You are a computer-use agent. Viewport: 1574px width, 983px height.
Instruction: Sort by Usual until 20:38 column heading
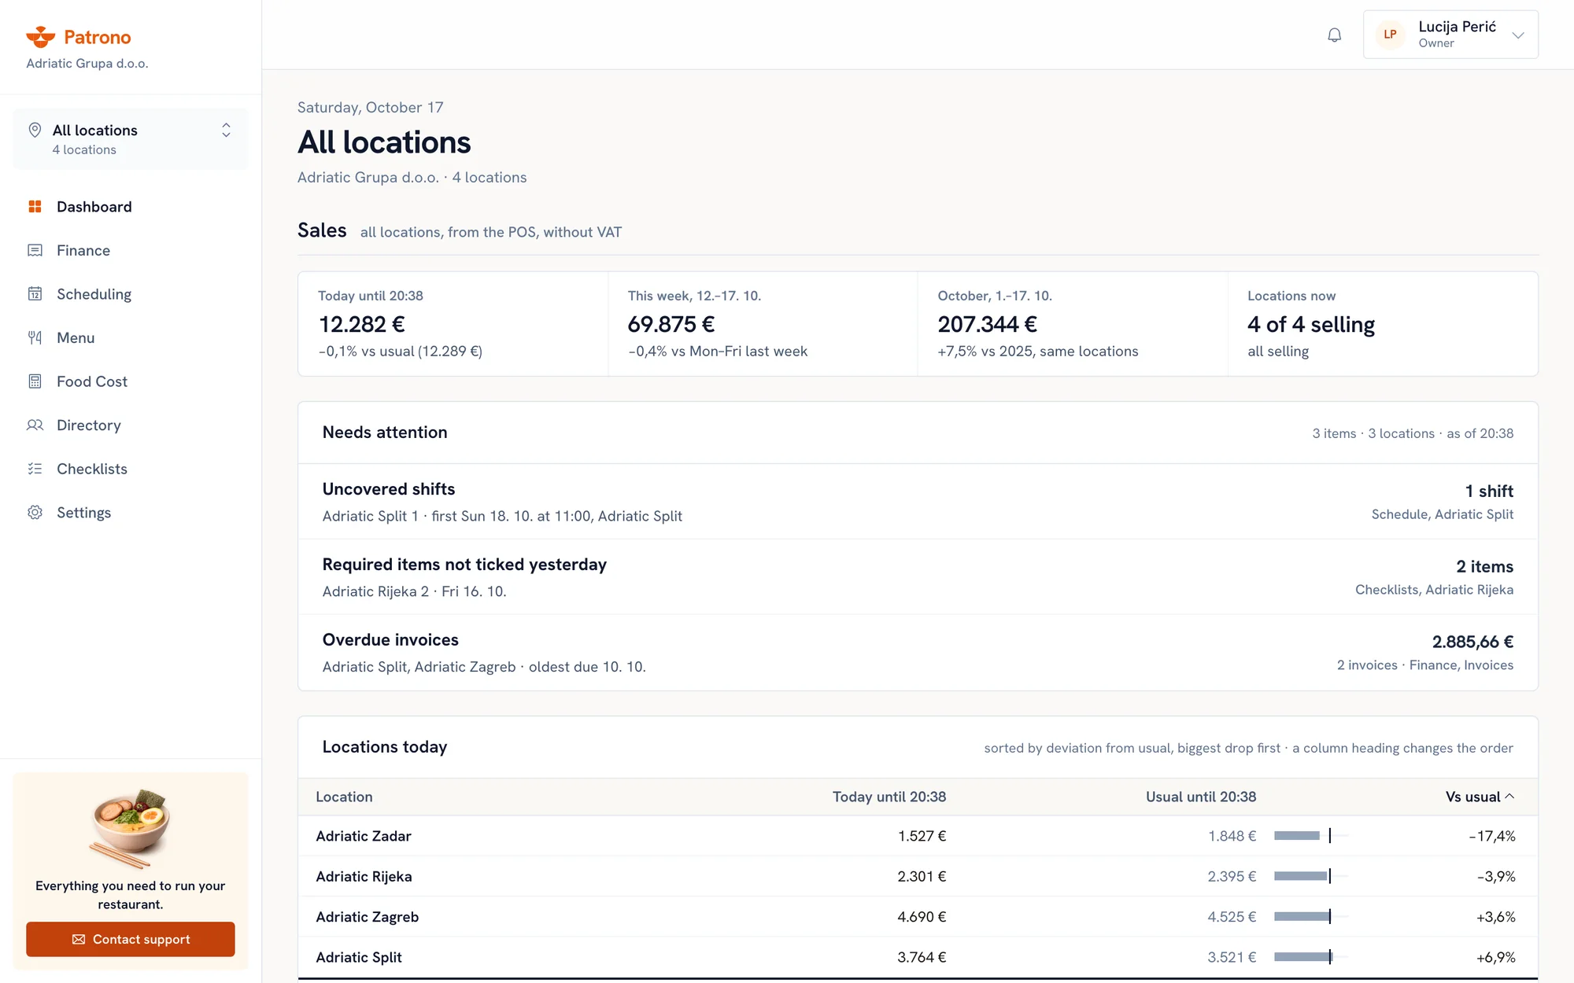pyautogui.click(x=1201, y=797)
